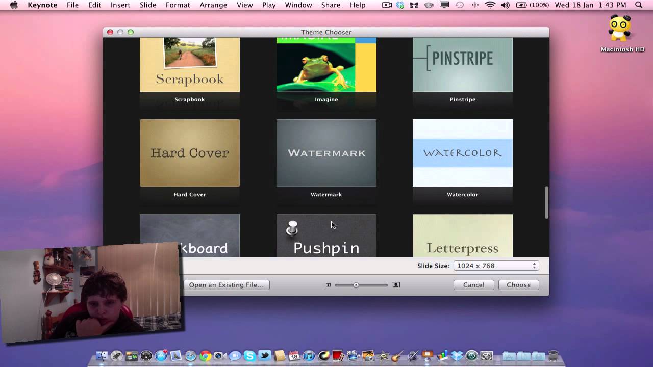Screen dimensions: 653x367
Task: Click the Watercolor label under thumbnail
Action: [x=463, y=194]
